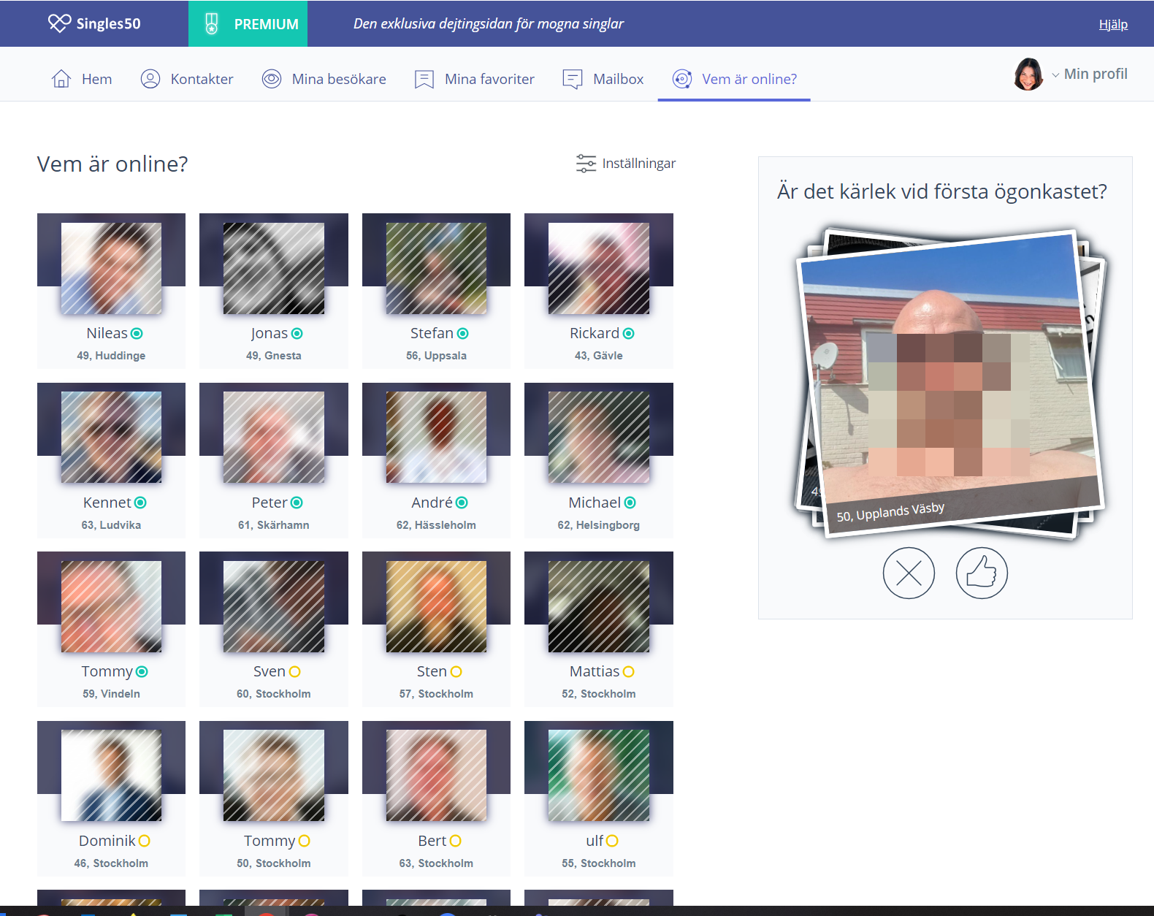Click the name Peter
This screenshot has height=916, width=1154.
[270, 503]
